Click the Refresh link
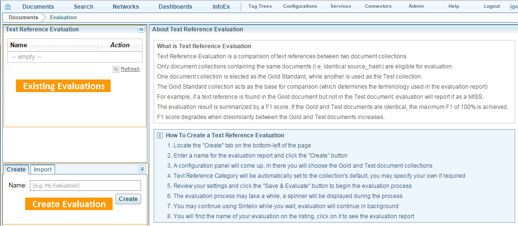The image size is (518, 226). [130, 69]
